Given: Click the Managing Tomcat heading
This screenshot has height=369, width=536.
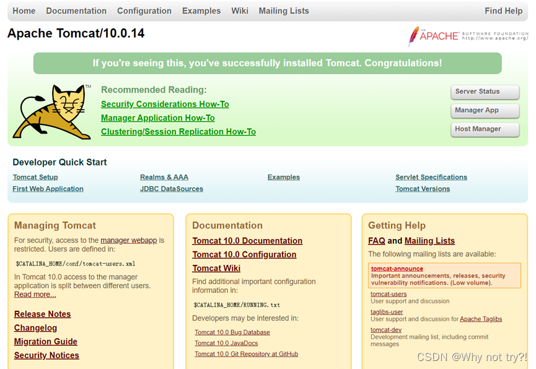Looking at the screenshot, I should 55,225.
